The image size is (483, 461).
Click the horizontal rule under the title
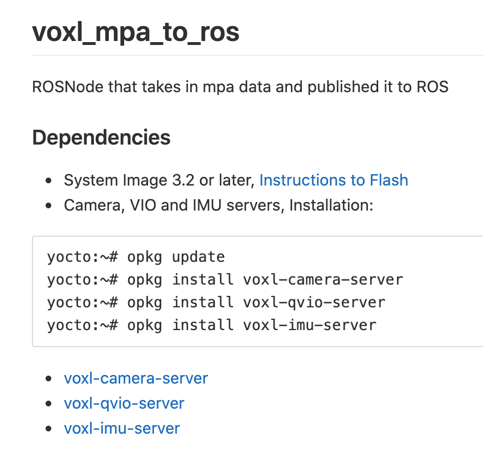click(x=257, y=55)
